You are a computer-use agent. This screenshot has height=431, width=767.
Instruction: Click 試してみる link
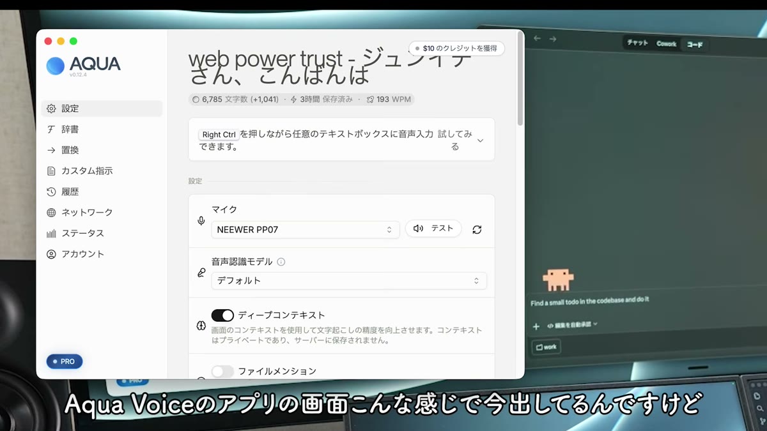tap(455, 140)
